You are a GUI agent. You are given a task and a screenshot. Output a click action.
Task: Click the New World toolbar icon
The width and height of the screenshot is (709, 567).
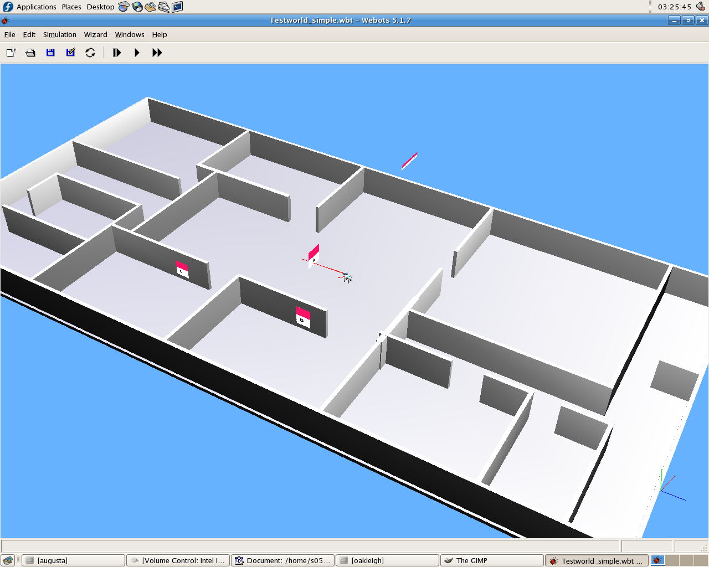pyautogui.click(x=11, y=53)
